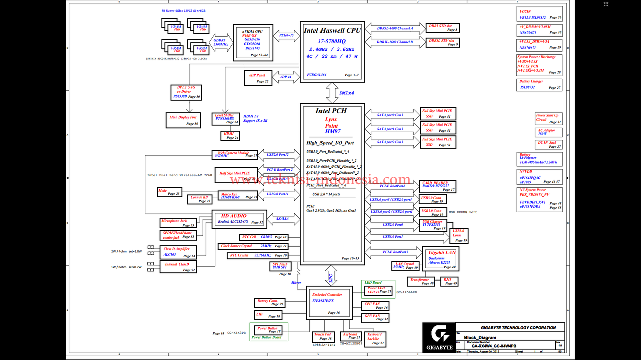Viewport: 641px width, 360px height.
Task: Click the "NV System Power" label
Action: tap(533, 190)
